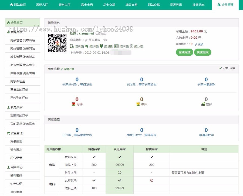Click the checkmark icon beside 正常上线中
This screenshot has width=243, height=196.
pyautogui.click(x=220, y=68)
